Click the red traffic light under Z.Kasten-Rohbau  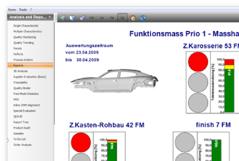81,142
